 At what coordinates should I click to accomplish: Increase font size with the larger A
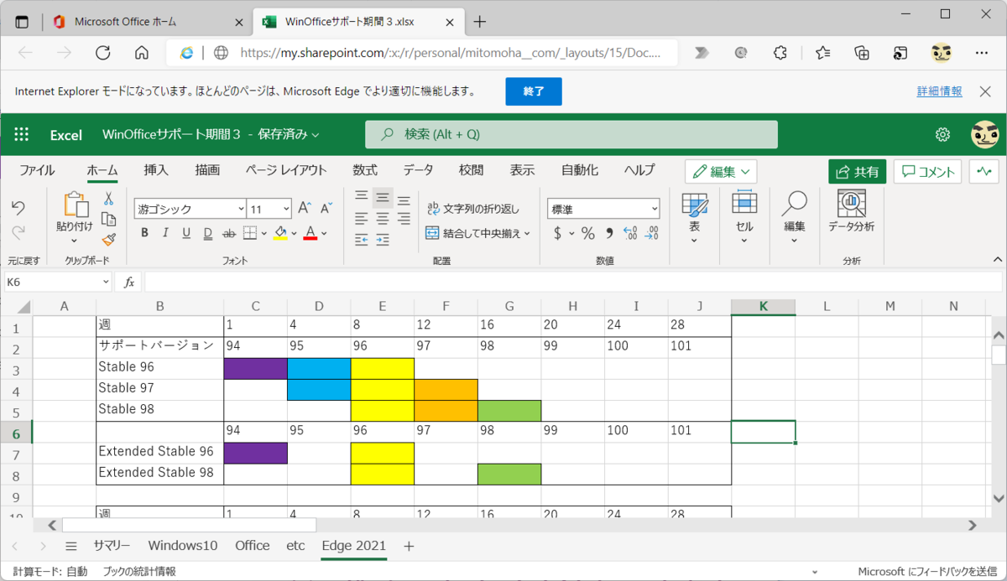[305, 208]
